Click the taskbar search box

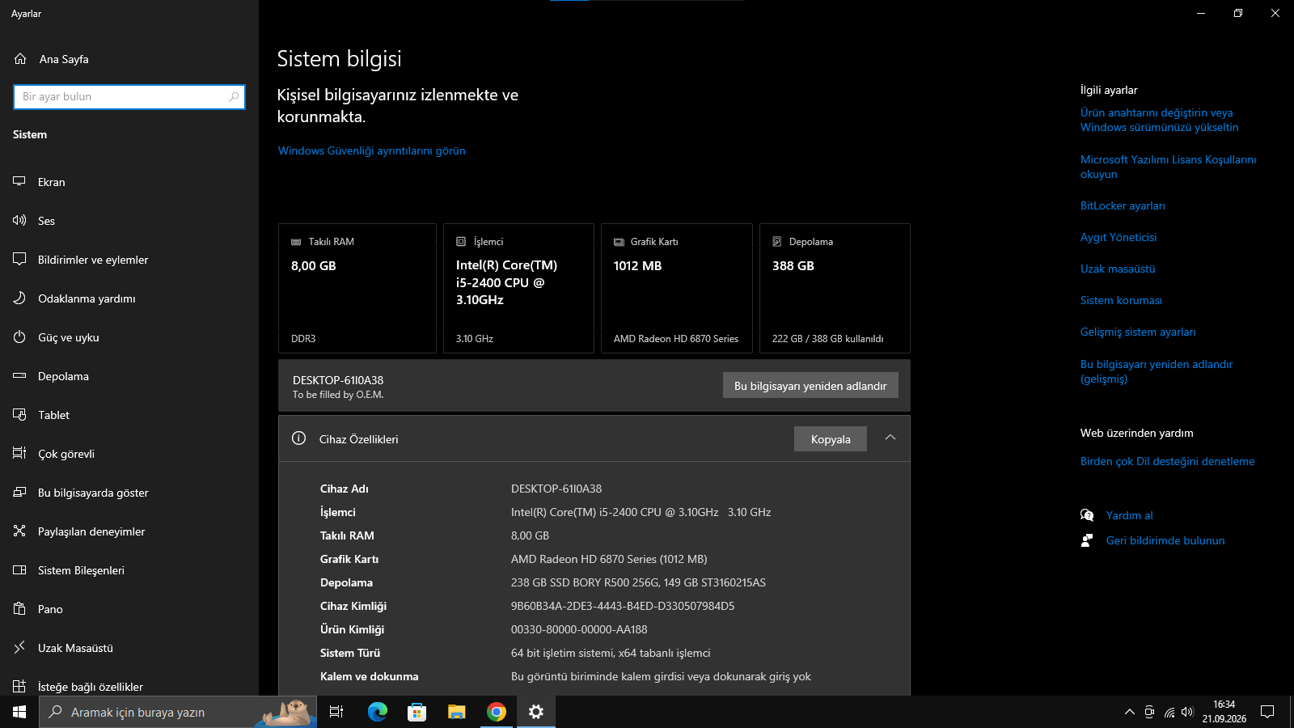coord(178,712)
